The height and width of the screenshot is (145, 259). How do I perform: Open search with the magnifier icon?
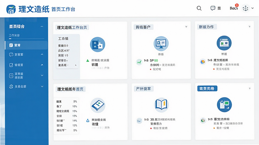tap(199, 8)
